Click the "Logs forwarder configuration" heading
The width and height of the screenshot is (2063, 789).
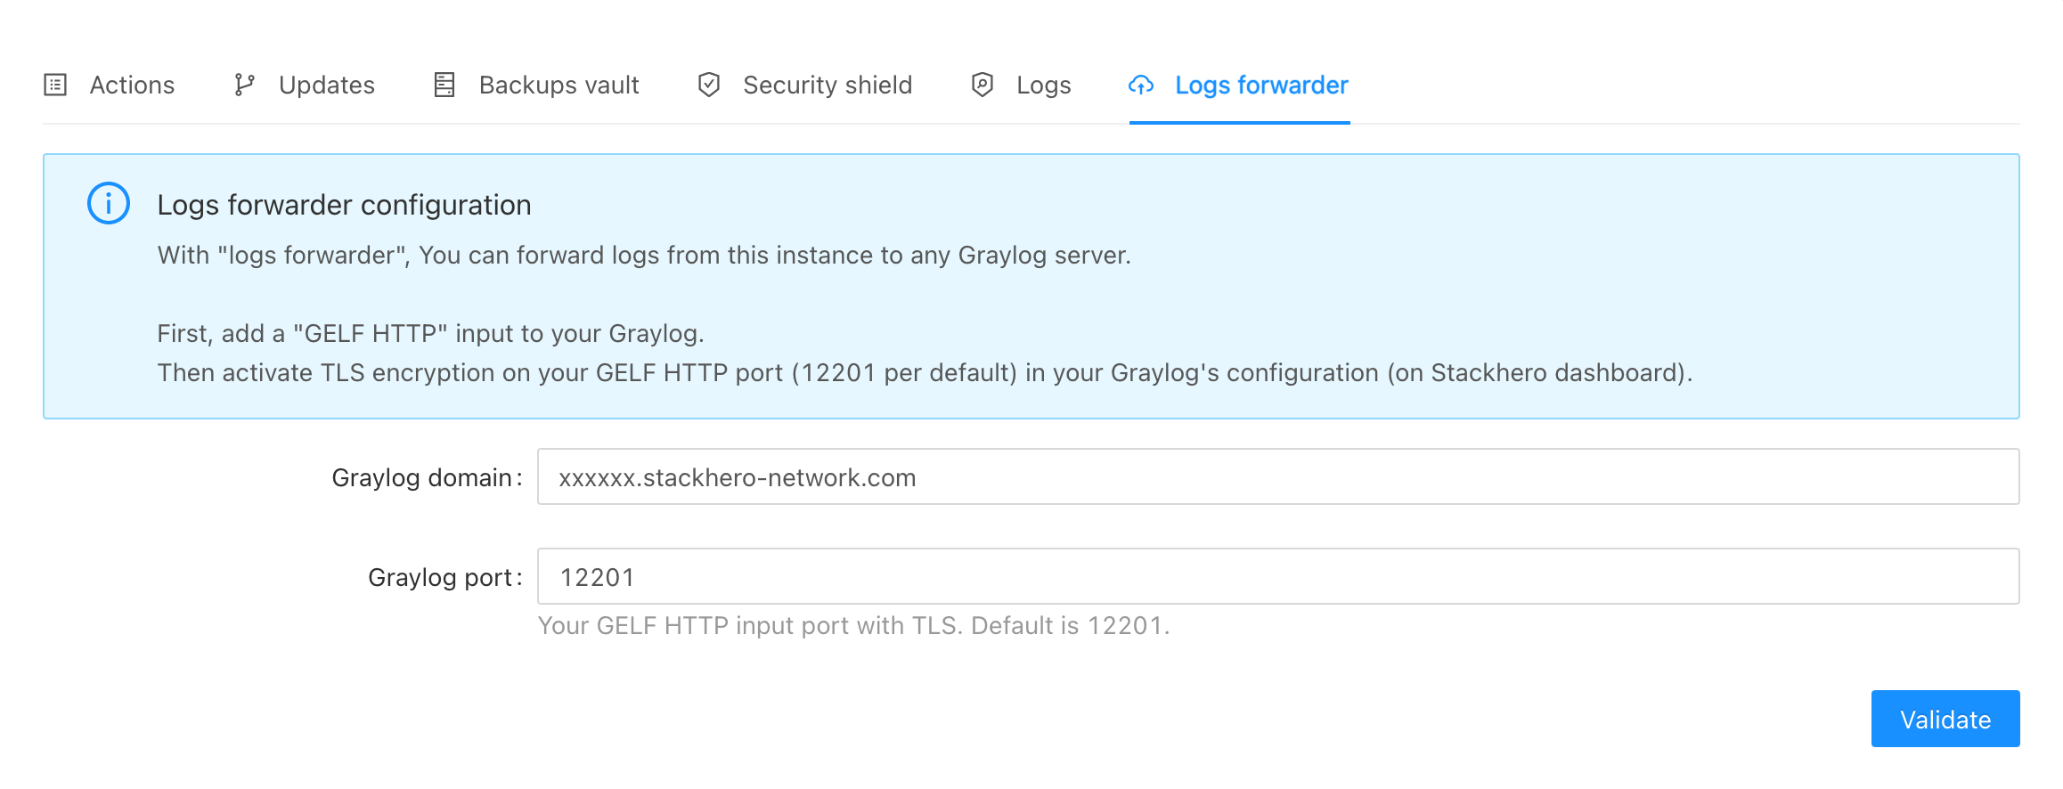pos(344,205)
